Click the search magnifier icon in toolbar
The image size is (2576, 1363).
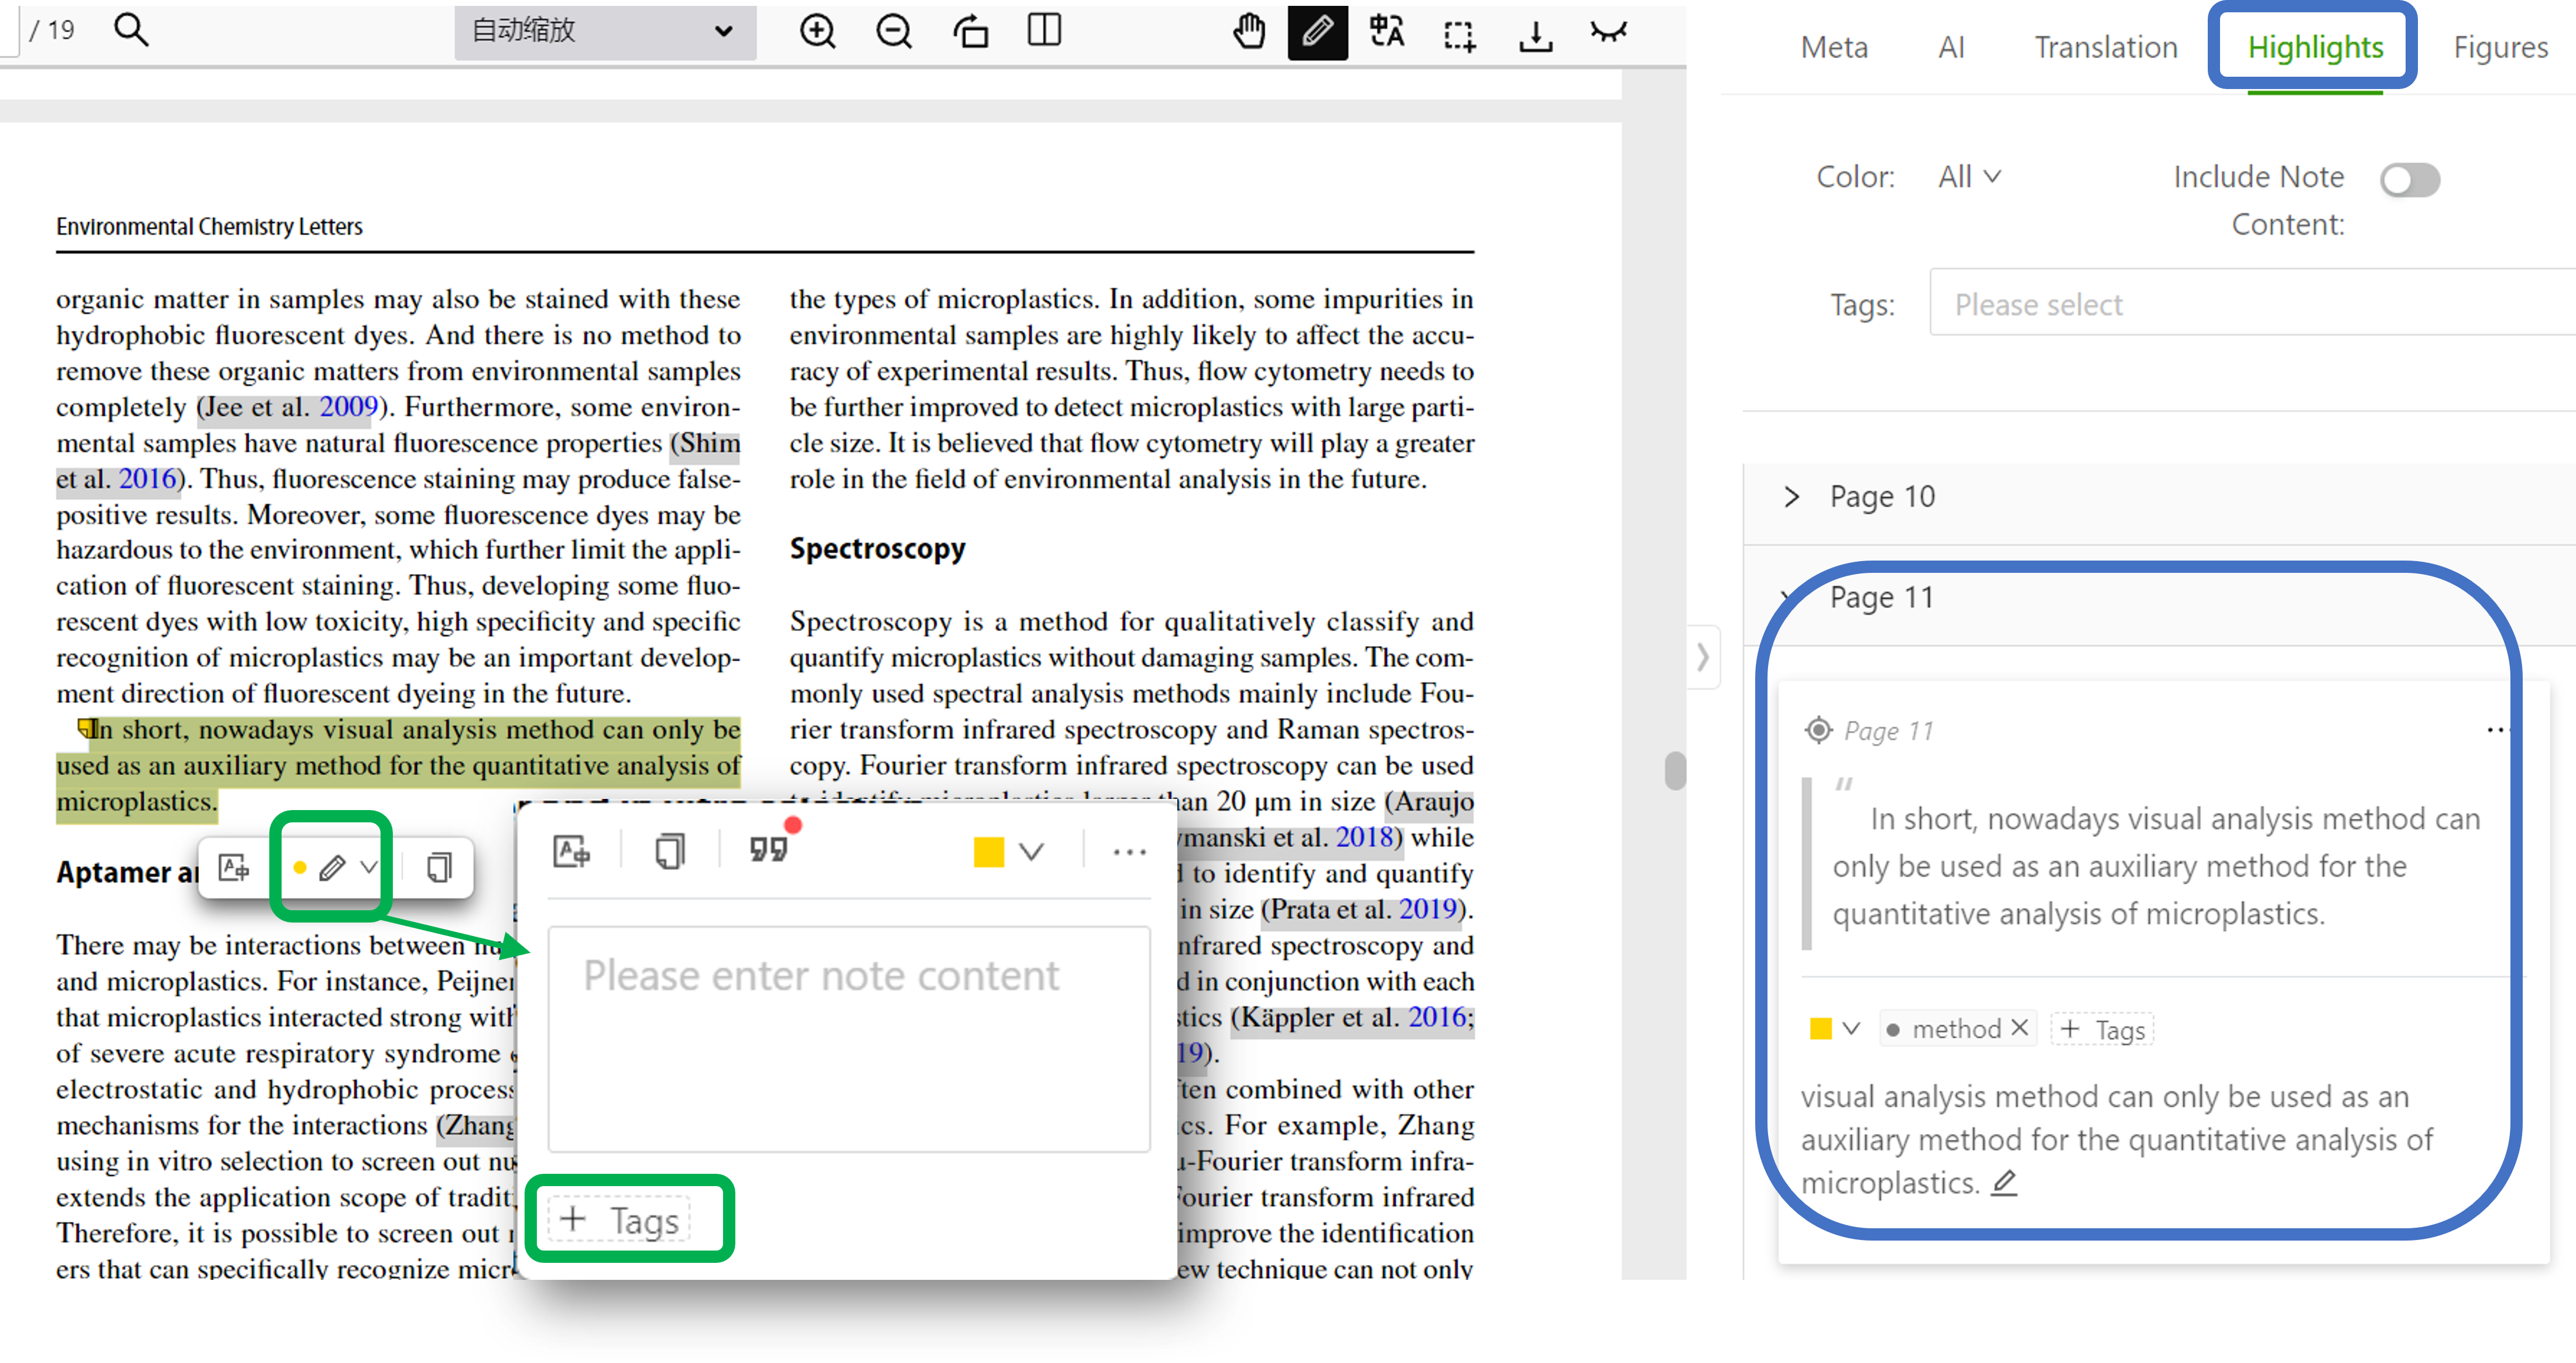click(131, 31)
